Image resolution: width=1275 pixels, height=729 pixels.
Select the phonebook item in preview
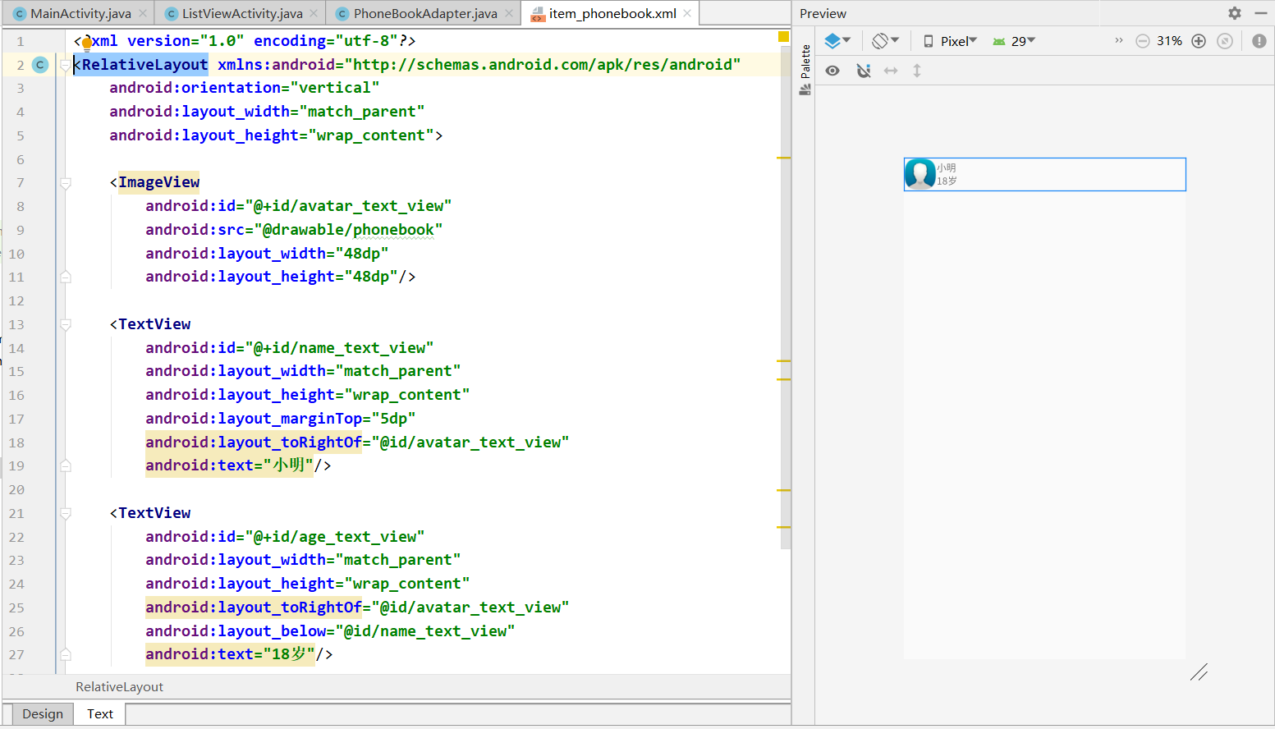click(x=1044, y=174)
